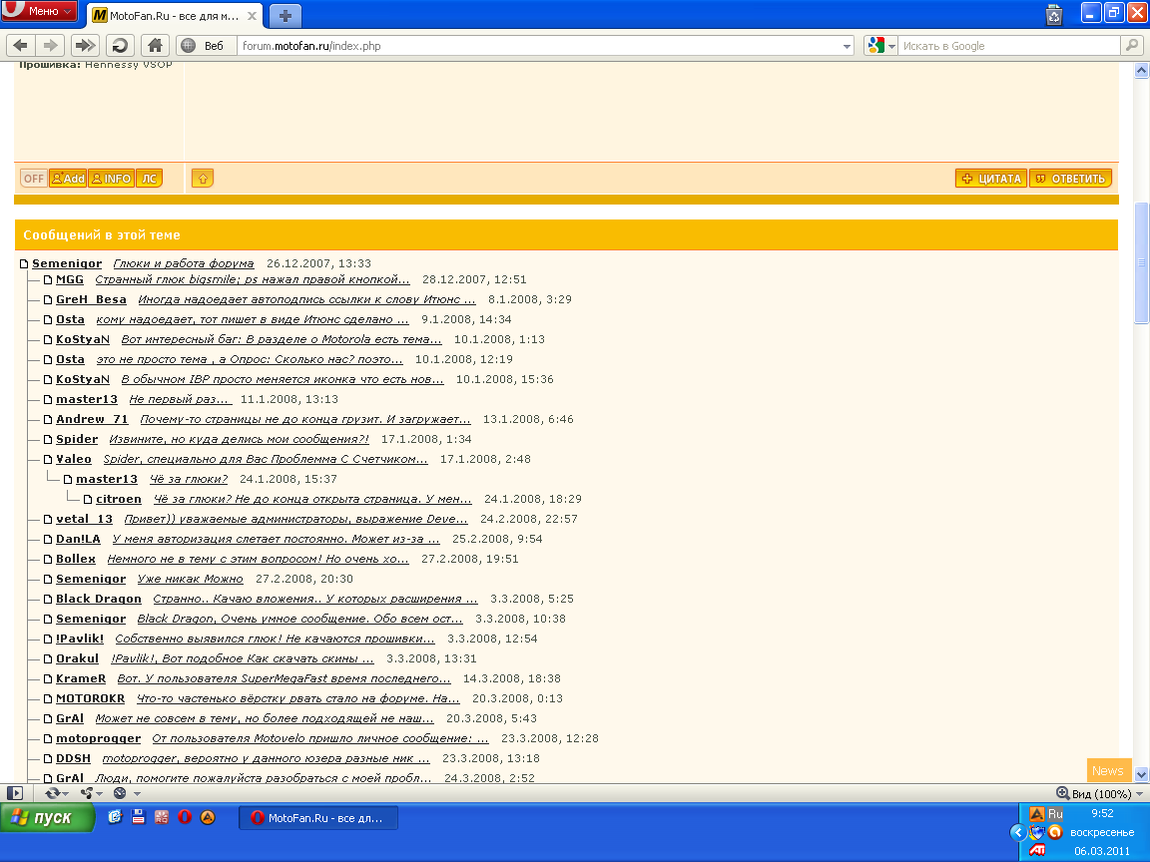1150x862 pixels.
Task: Click the document icon beside citroen
Action: click(x=88, y=499)
